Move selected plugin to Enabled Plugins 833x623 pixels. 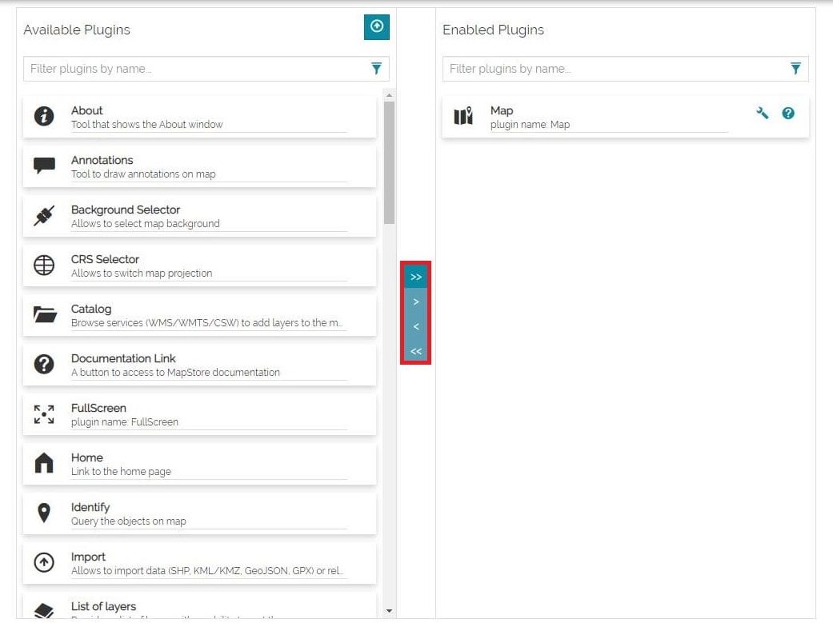click(416, 302)
